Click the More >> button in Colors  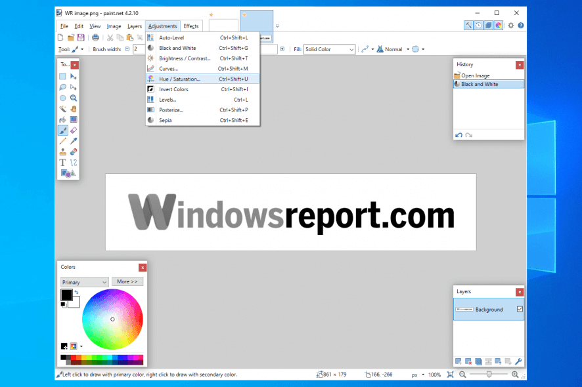click(x=127, y=282)
